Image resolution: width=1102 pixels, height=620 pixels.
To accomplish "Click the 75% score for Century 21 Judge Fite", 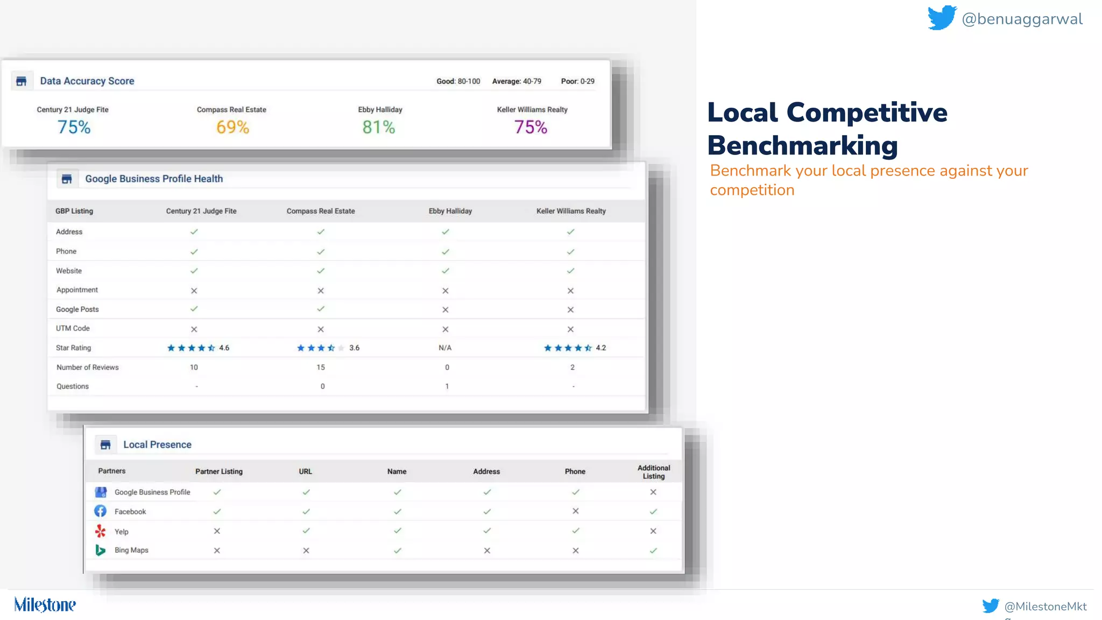I will [x=74, y=128].
